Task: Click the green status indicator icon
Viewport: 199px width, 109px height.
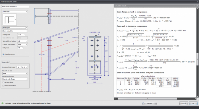Action: [2, 103]
